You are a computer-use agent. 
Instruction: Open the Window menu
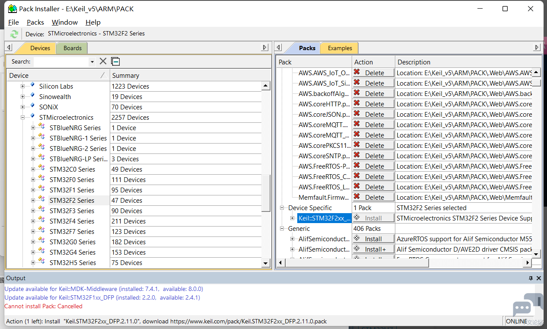65,22
